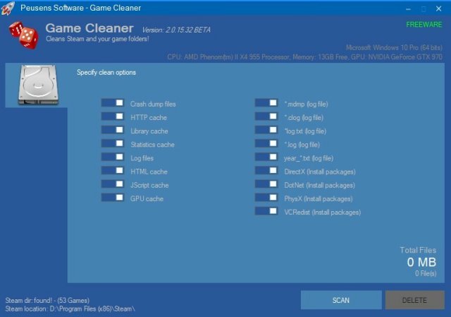Screen dimensions: 451x317
Task: Close the Game Cleaner window
Action: [438, 9]
